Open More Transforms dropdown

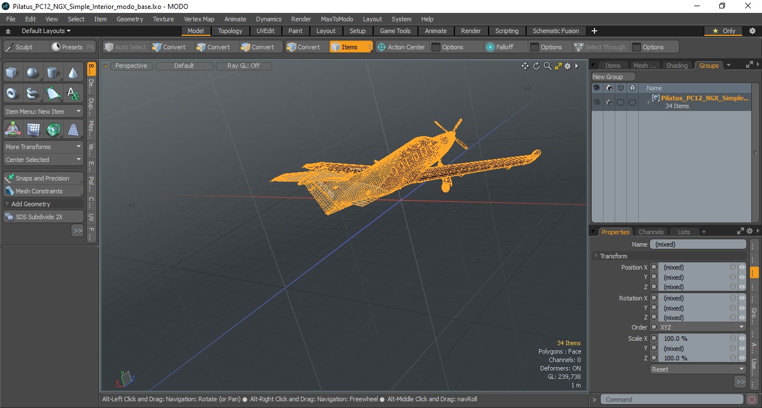pos(43,147)
